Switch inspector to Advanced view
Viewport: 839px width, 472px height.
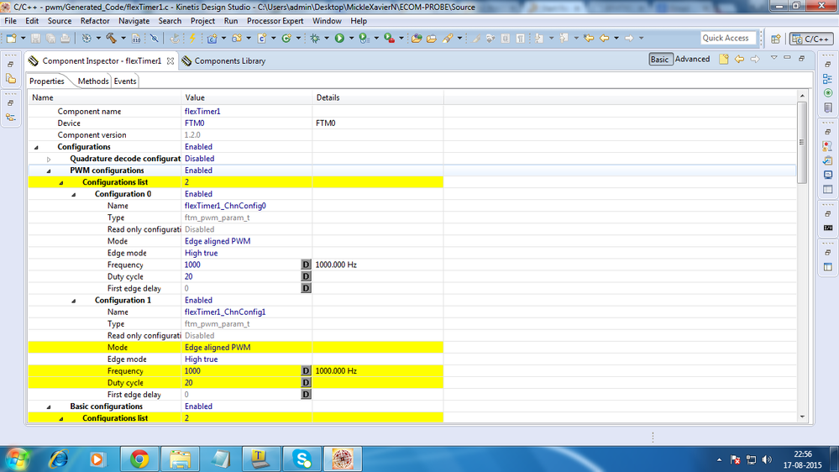[x=692, y=59]
